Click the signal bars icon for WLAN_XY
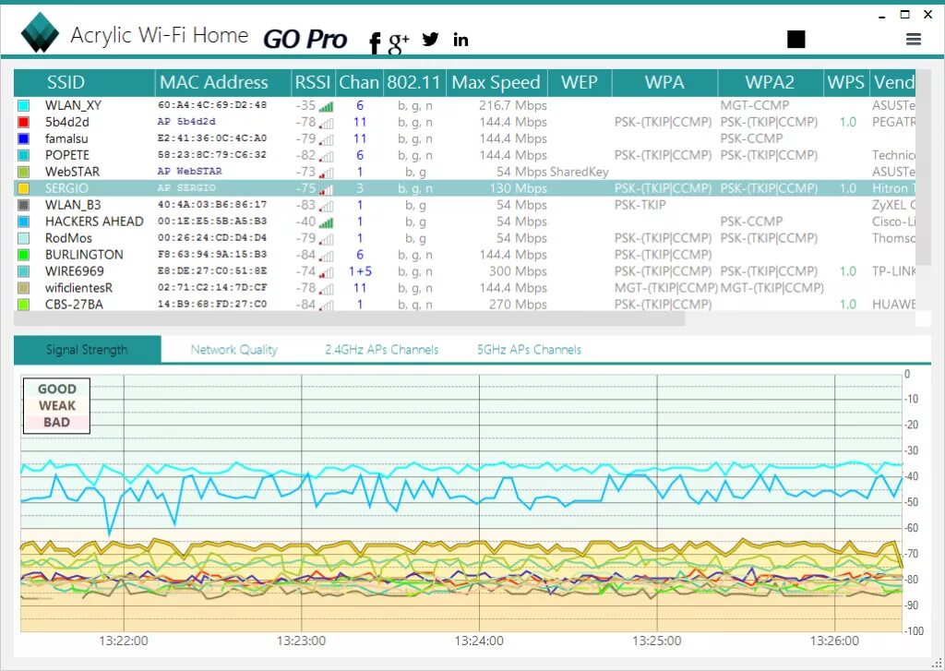 click(326, 107)
